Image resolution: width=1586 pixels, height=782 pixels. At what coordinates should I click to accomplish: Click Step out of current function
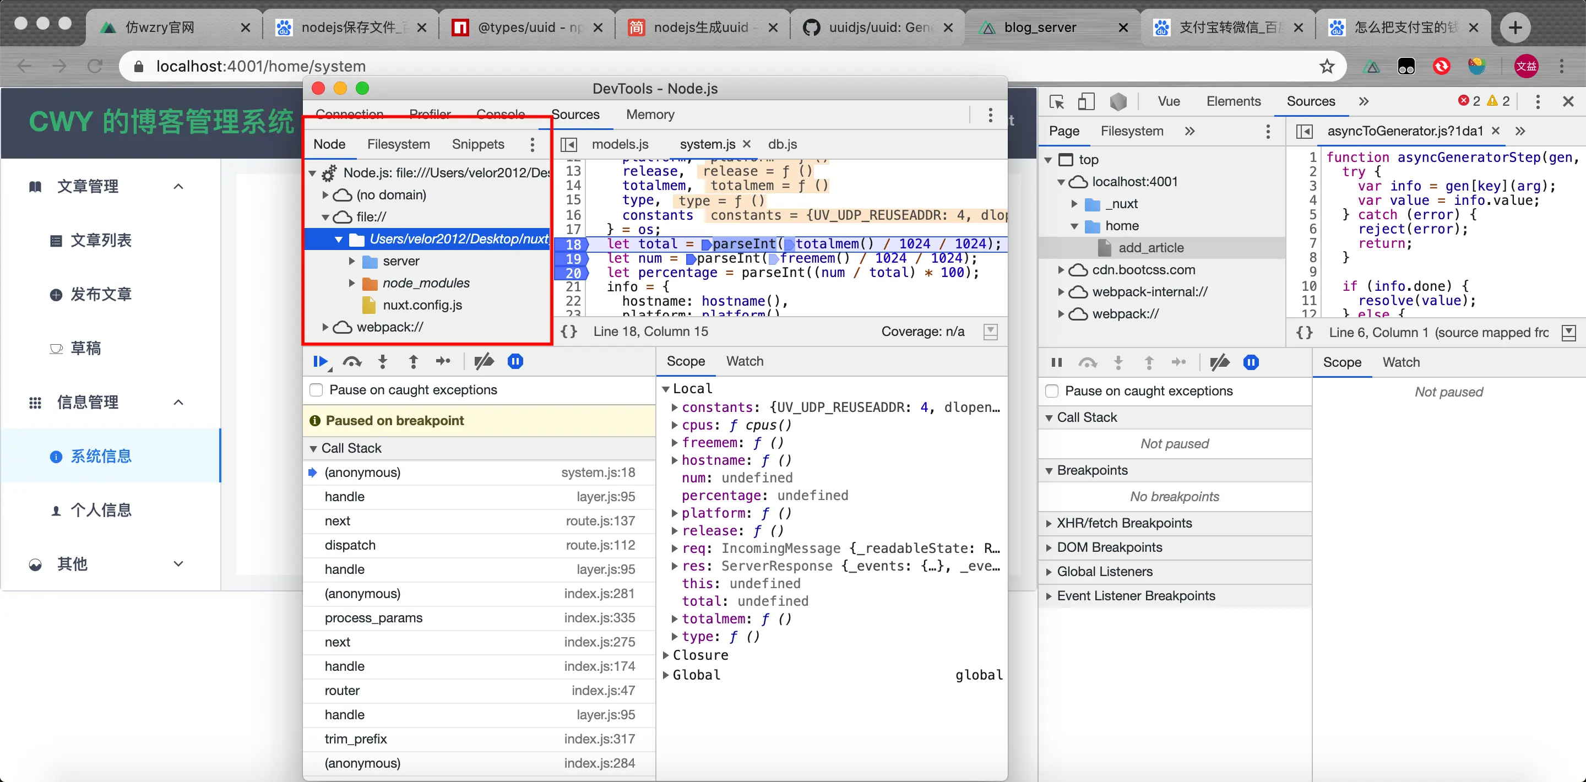click(x=413, y=361)
